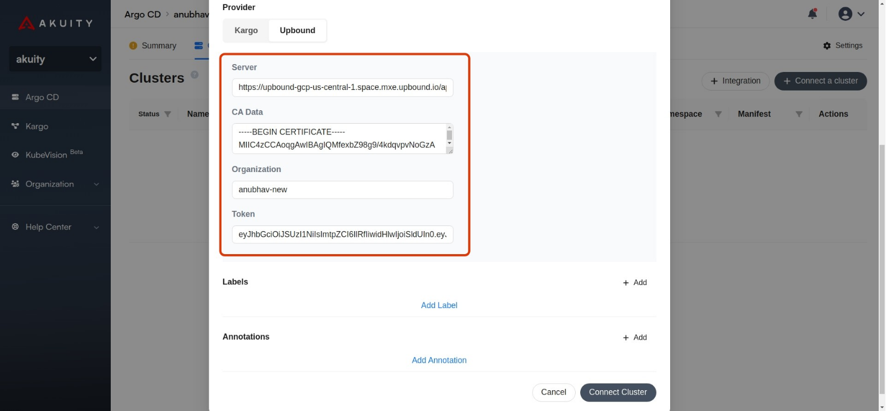Click the Manifest column header

point(754,114)
